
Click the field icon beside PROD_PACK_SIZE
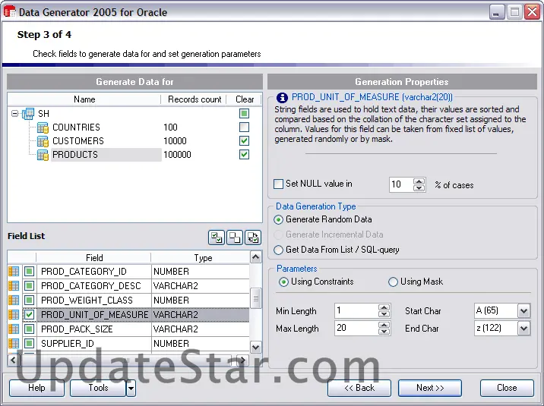14,329
